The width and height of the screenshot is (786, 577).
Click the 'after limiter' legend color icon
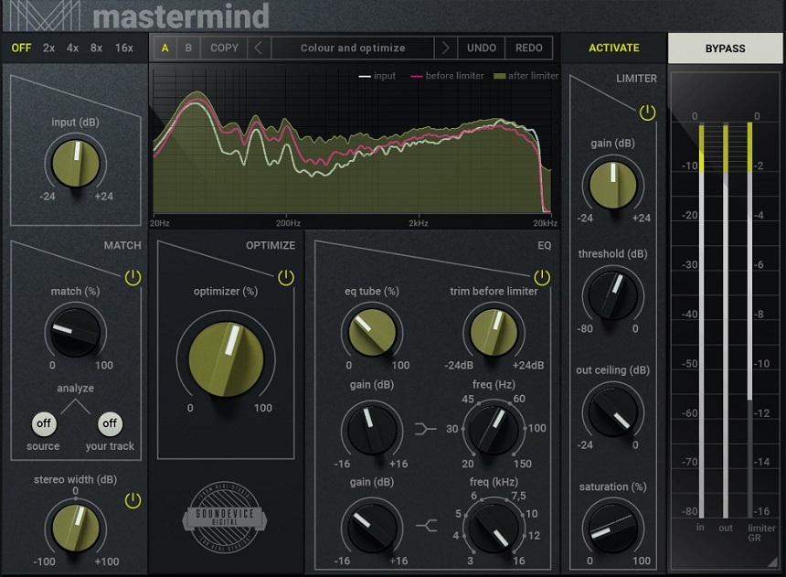498,76
